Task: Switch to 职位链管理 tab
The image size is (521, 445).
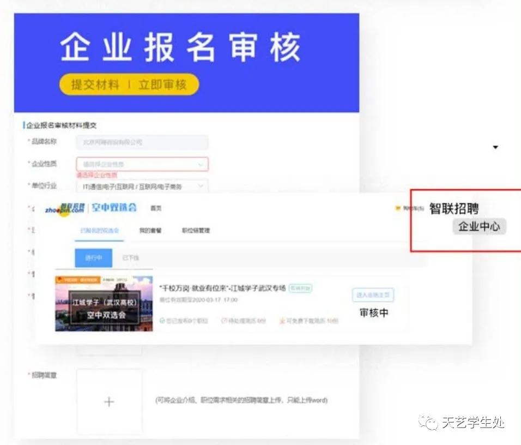Action: [x=196, y=231]
